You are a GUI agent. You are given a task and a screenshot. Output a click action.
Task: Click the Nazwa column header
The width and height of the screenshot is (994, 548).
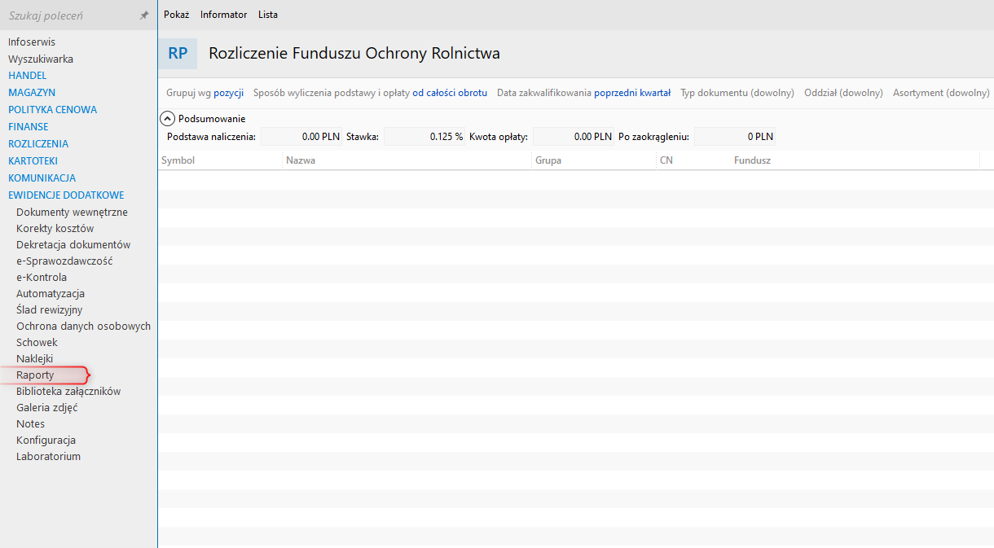[x=301, y=160]
